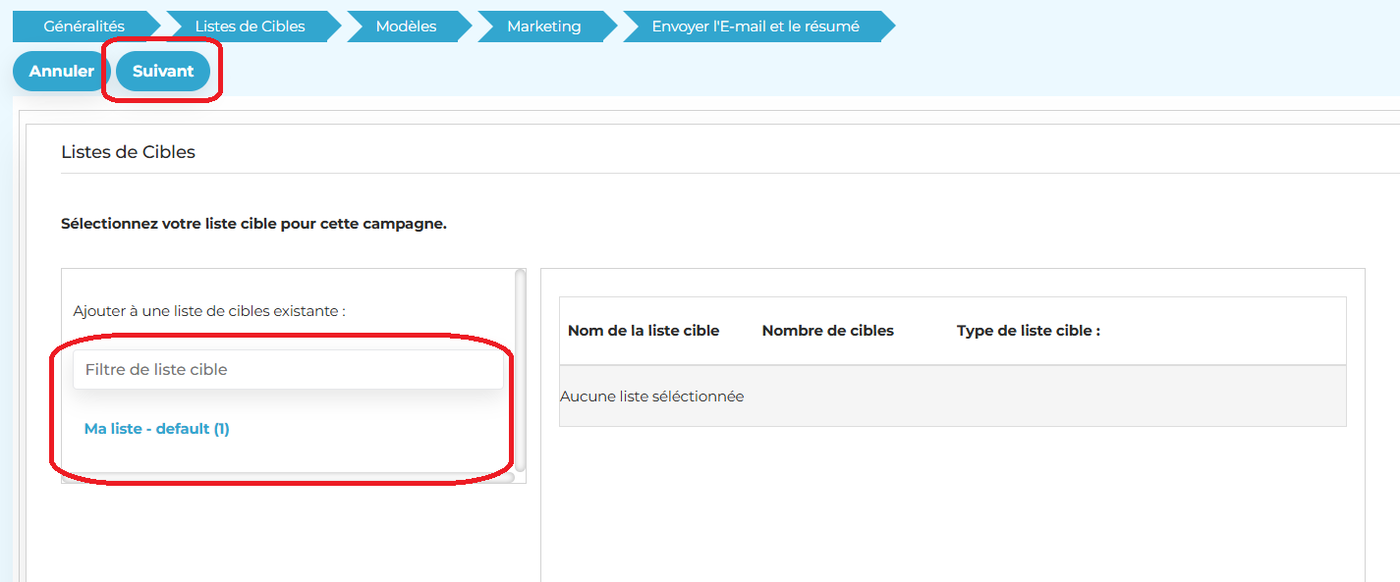Go to the Généralités wizard step
Screen dimensions: 1400x582
84,26
